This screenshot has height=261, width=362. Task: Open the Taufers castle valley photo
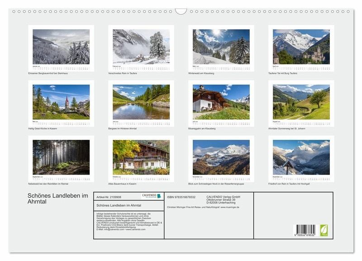tap(301, 47)
